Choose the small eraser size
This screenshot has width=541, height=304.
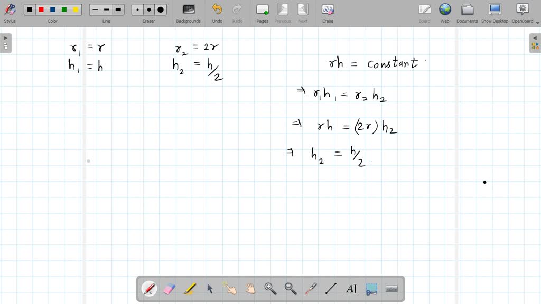click(137, 9)
